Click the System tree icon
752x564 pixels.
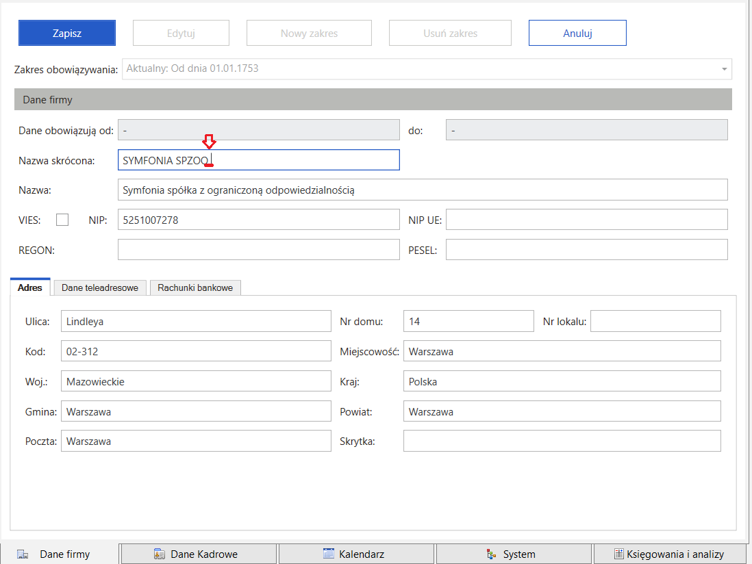pyautogui.click(x=492, y=554)
